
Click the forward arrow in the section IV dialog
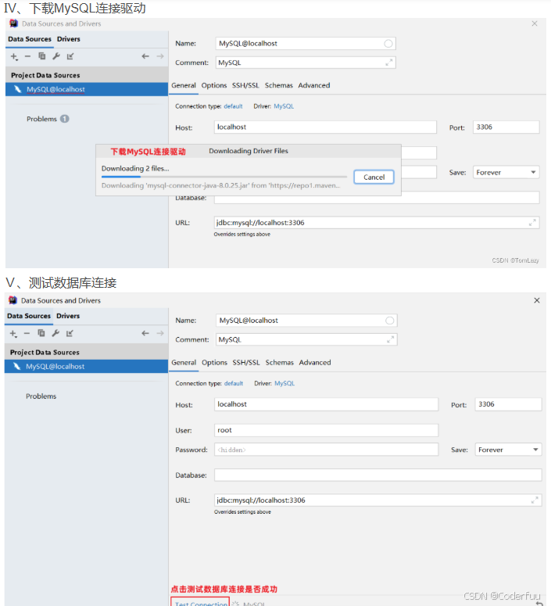tap(160, 56)
